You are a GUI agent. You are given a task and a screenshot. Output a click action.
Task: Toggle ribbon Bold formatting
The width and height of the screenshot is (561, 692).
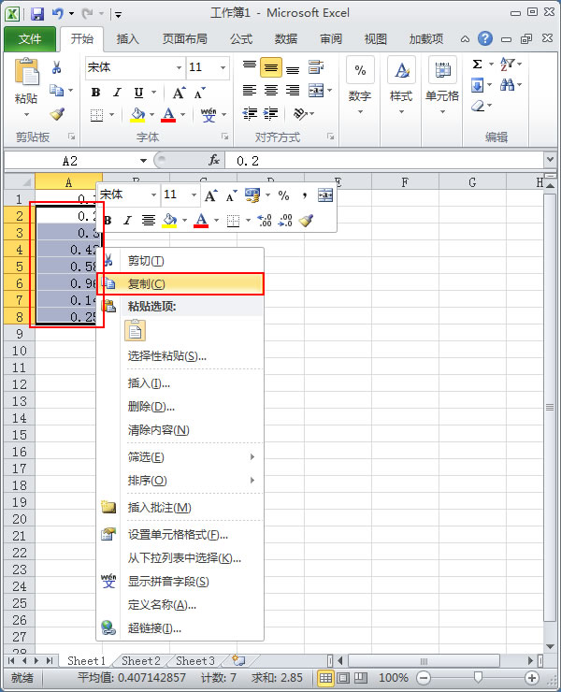click(x=95, y=93)
